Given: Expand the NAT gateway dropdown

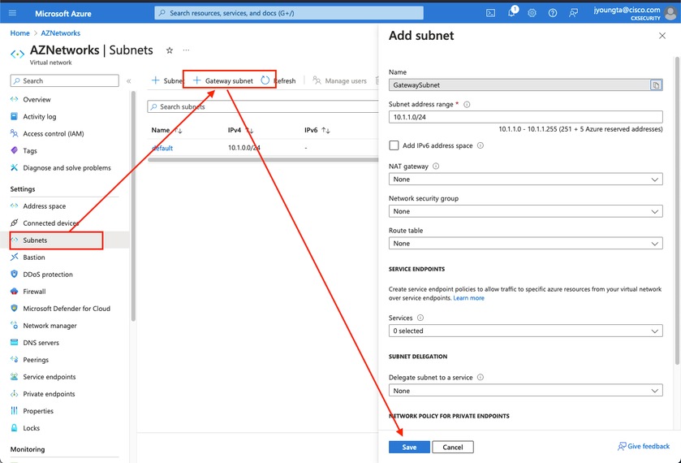Looking at the screenshot, I should click(525, 179).
